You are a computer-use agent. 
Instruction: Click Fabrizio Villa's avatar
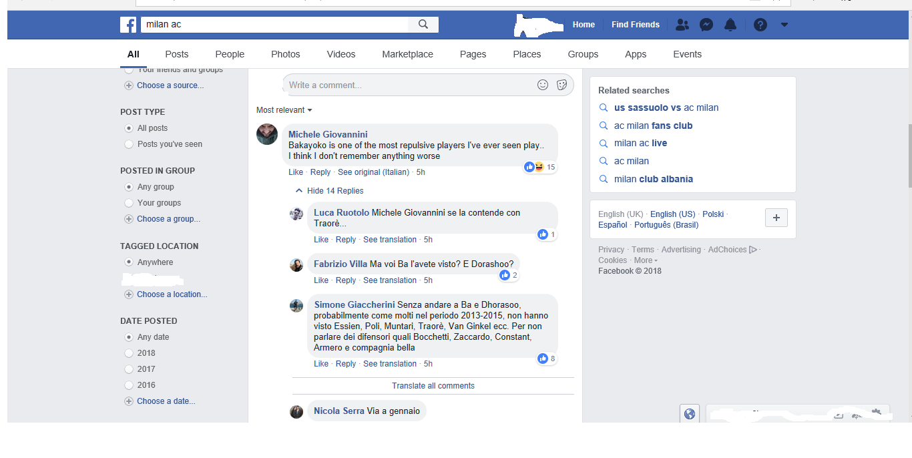coord(296,265)
